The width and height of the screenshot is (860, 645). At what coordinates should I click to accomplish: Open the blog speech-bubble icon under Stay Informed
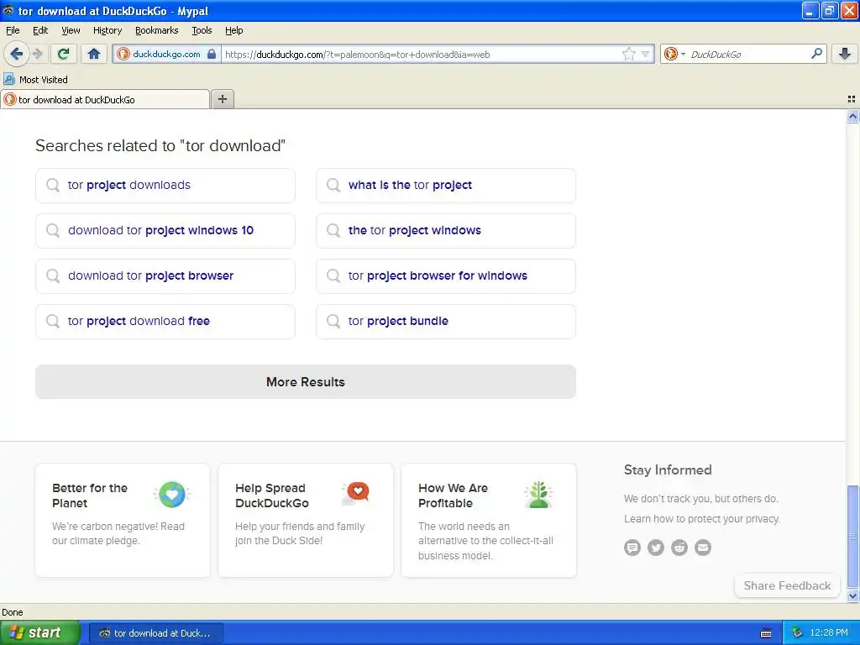pos(632,548)
